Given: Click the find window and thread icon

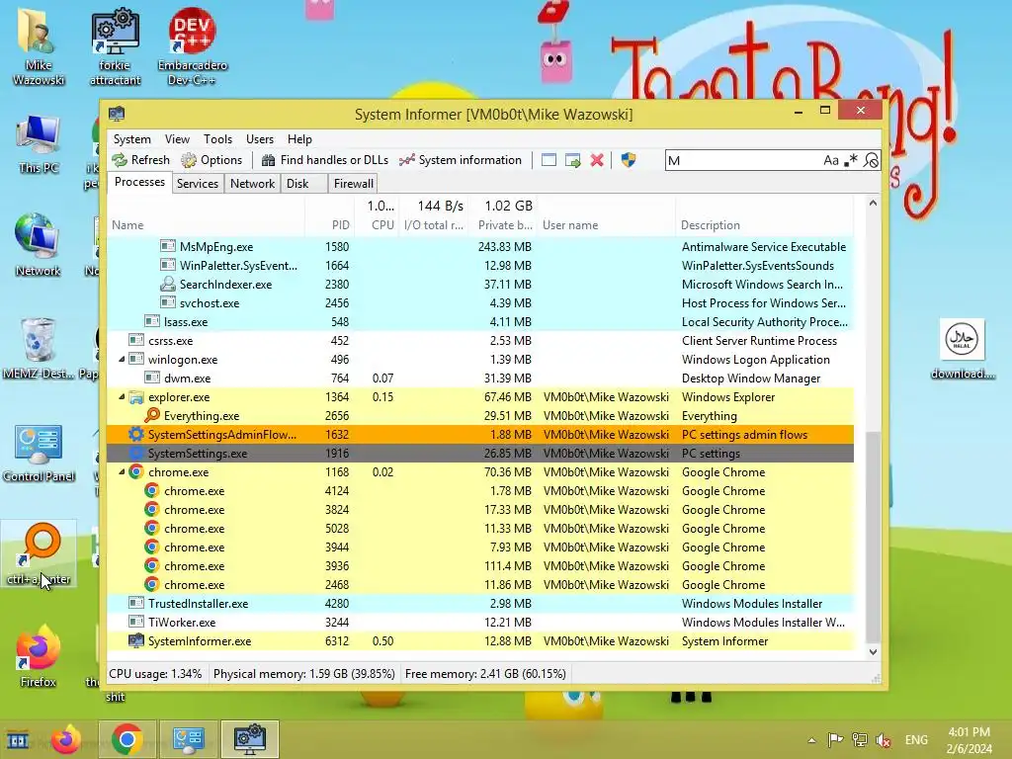Looking at the screenshot, I should click(x=572, y=160).
